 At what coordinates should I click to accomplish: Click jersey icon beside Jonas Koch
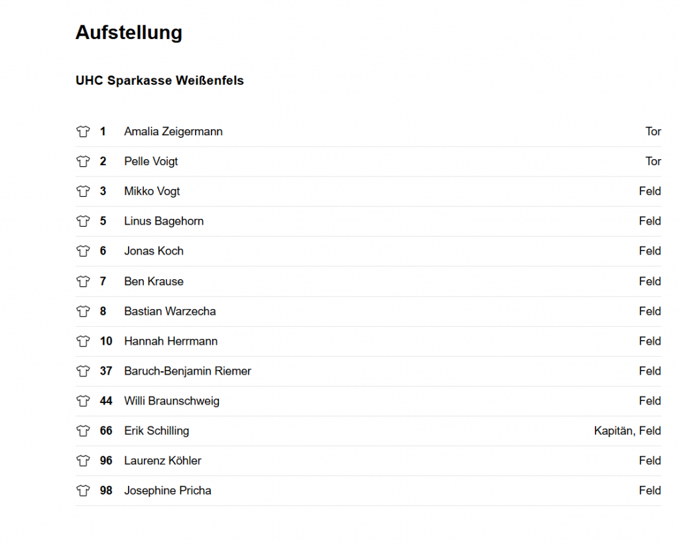point(83,251)
